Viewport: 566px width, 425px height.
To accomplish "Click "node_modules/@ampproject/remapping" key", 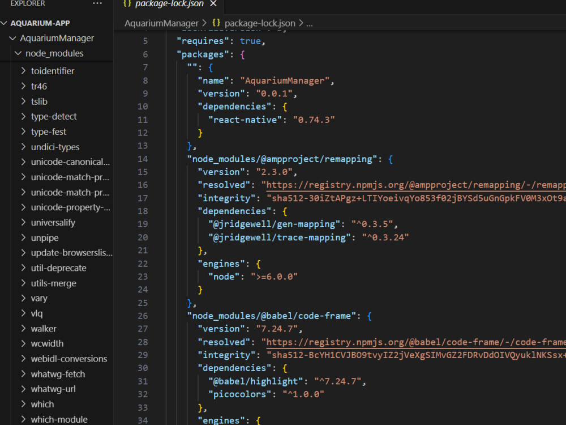I will click(282, 159).
